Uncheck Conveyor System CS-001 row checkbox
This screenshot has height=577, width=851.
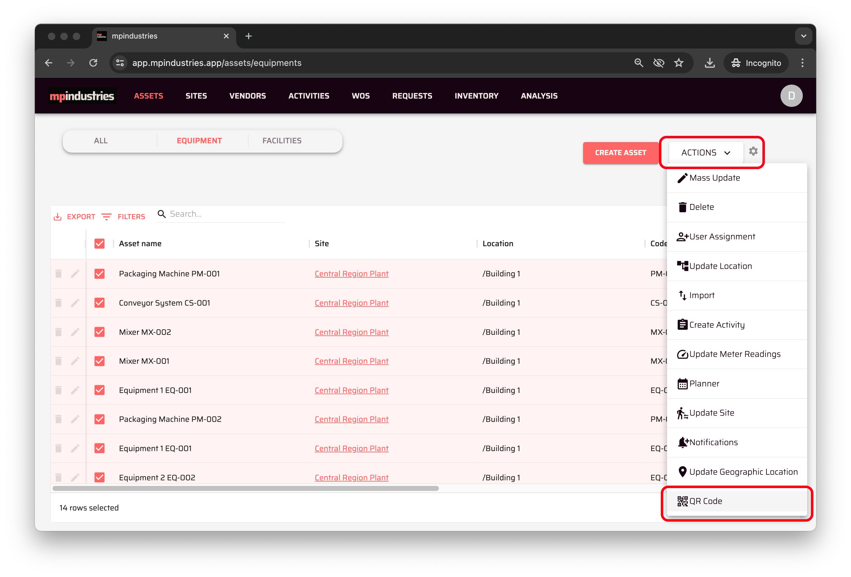coord(99,303)
